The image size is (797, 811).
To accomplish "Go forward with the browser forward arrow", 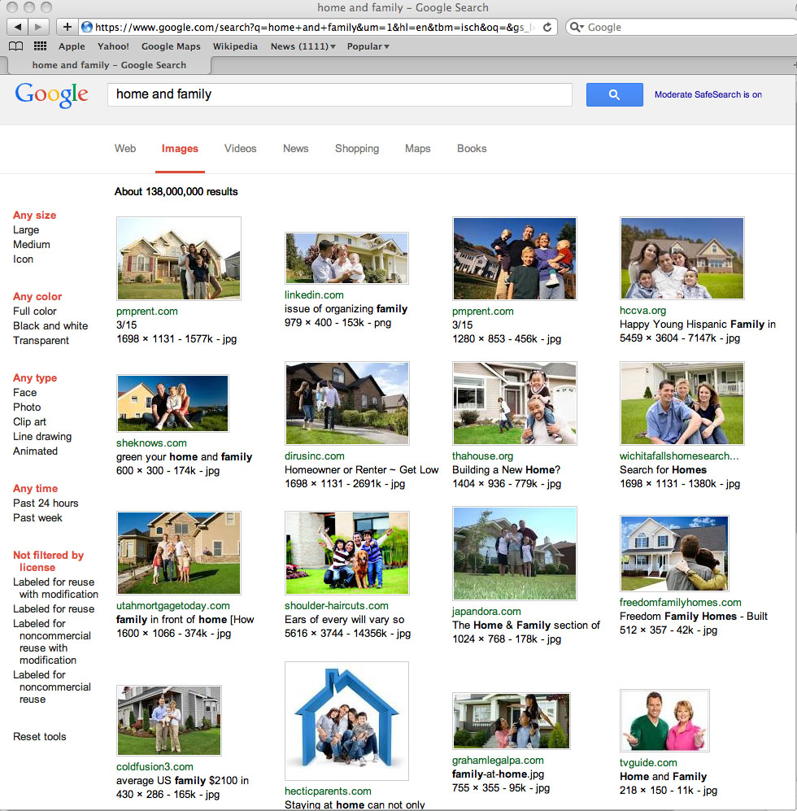I will (38, 27).
